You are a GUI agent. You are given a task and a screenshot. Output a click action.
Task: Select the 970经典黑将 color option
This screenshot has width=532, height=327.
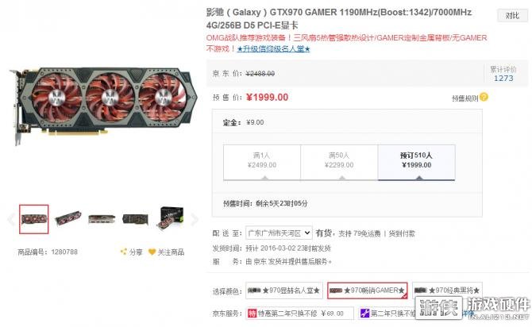pyautogui.click(x=447, y=290)
